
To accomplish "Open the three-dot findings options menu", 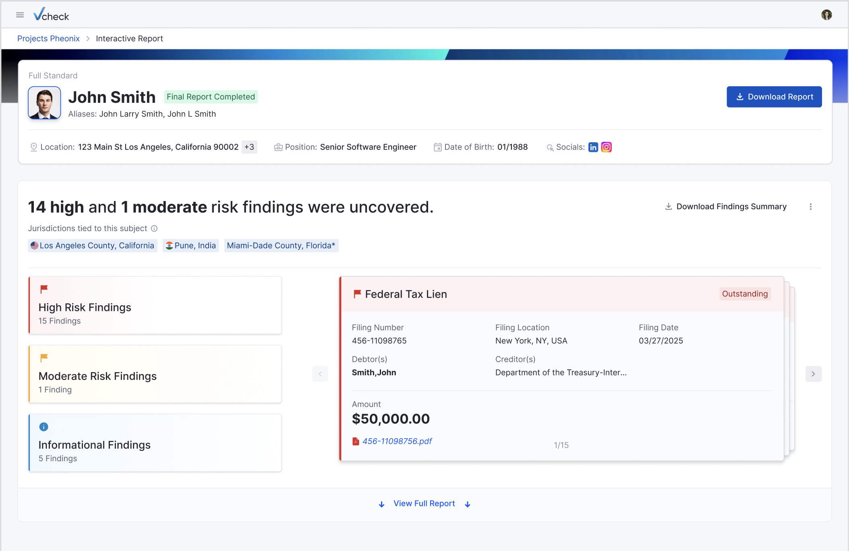I will [x=811, y=207].
